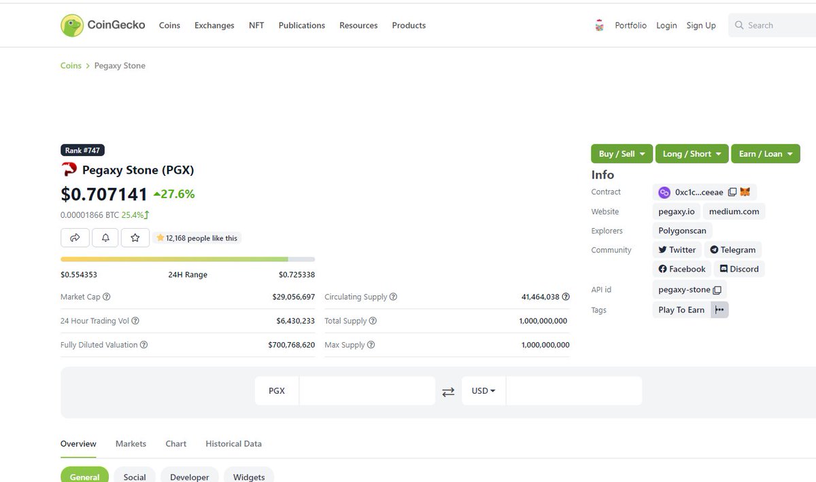Open the Earn / Loan dropdown

[x=766, y=153]
